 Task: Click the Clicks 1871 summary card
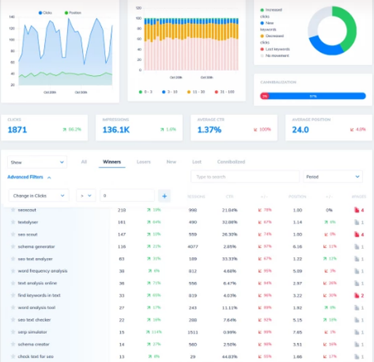pyautogui.click(x=45, y=127)
